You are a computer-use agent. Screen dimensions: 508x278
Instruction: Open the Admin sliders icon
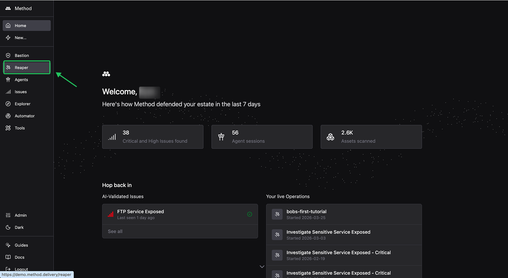8,215
